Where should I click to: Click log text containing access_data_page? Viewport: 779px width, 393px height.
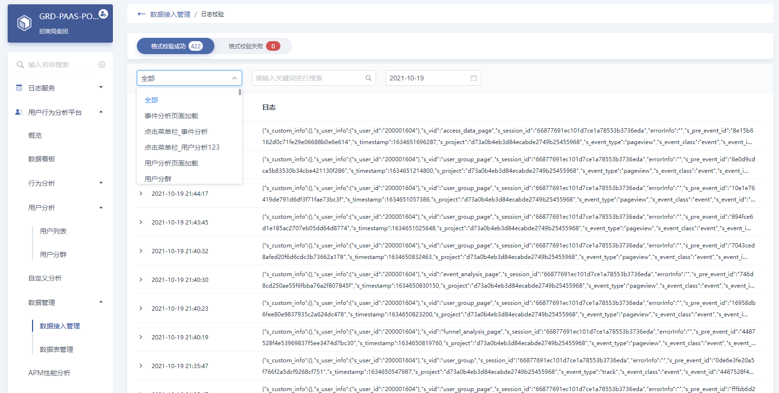coord(508,136)
